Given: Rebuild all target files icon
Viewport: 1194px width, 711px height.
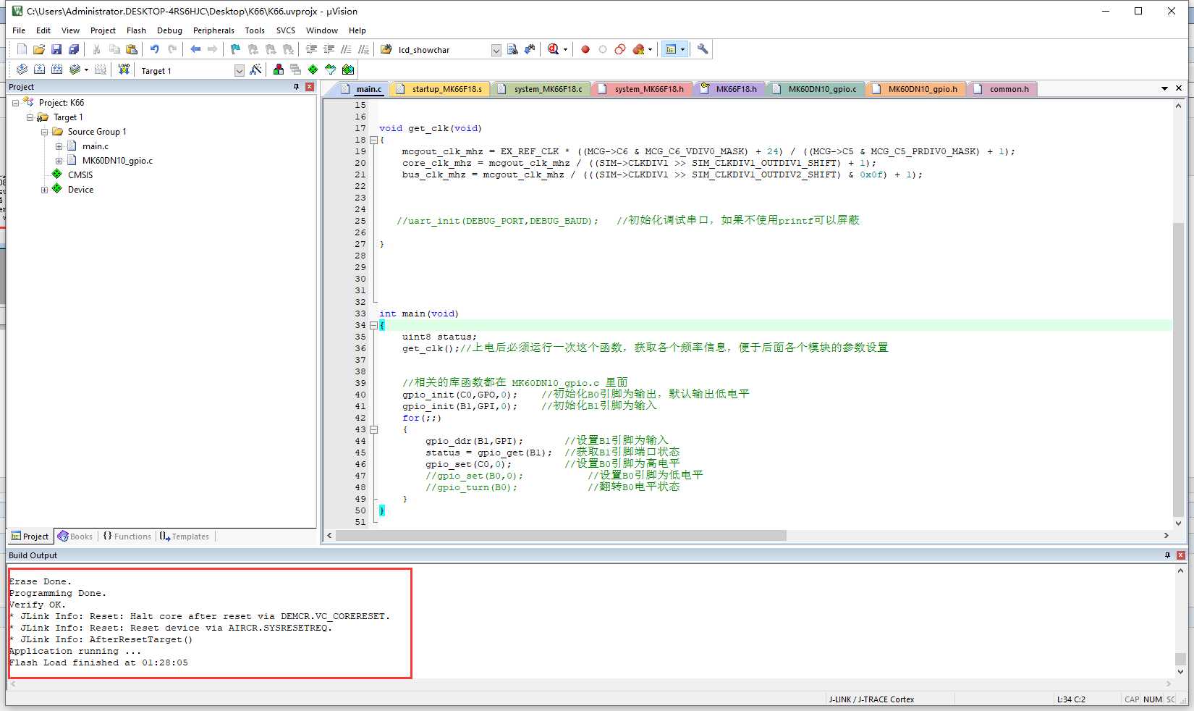Looking at the screenshot, I should pos(56,70).
